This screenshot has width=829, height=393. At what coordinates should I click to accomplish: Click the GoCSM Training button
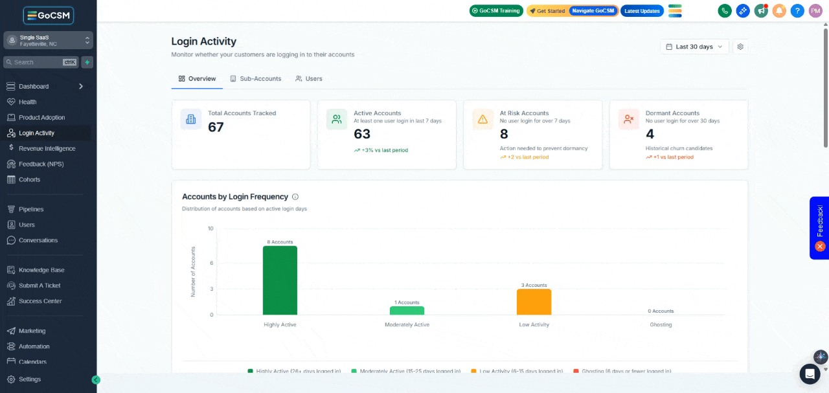(x=496, y=11)
